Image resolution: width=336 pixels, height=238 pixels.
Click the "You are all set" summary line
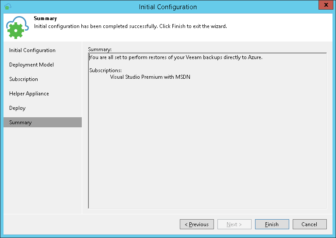pos(175,57)
